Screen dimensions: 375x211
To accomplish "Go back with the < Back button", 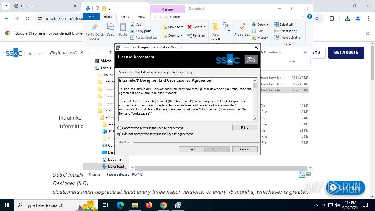I will 191,149.
